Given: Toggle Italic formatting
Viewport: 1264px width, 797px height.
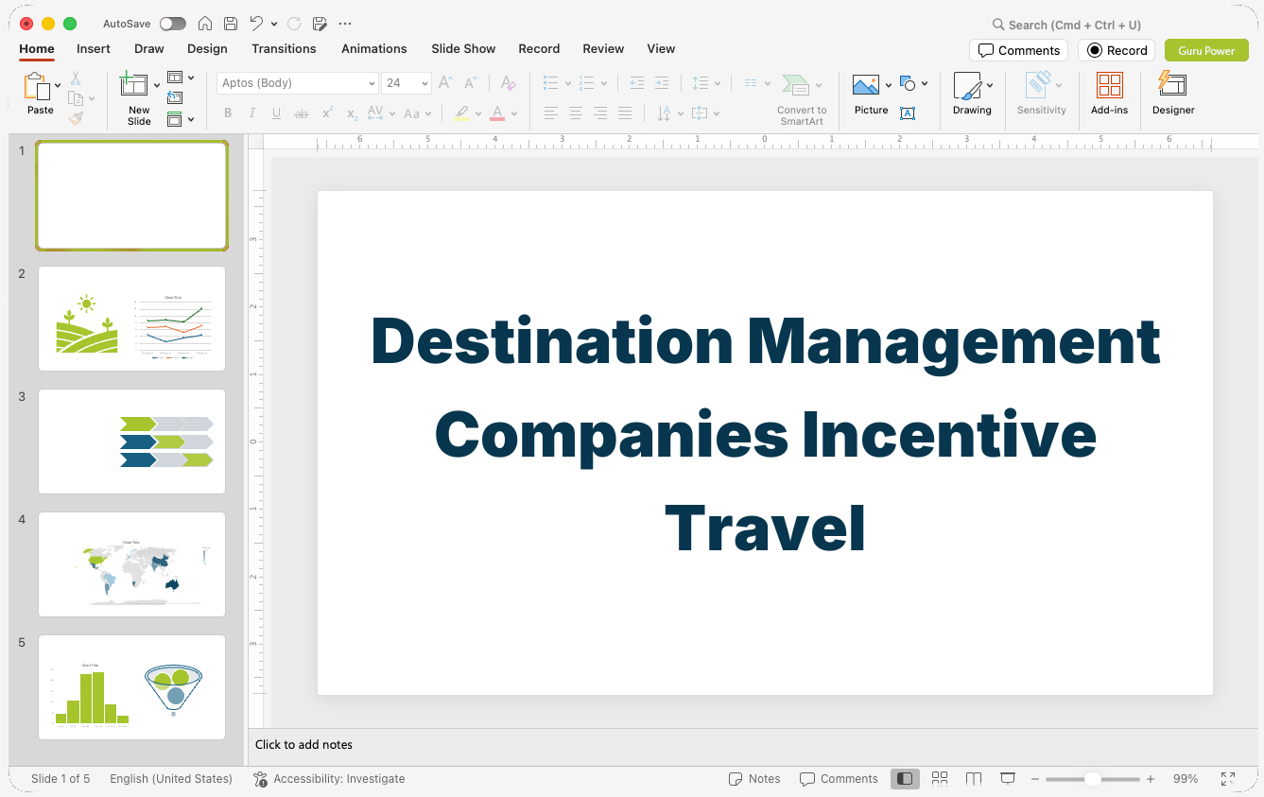Looking at the screenshot, I should point(252,113).
